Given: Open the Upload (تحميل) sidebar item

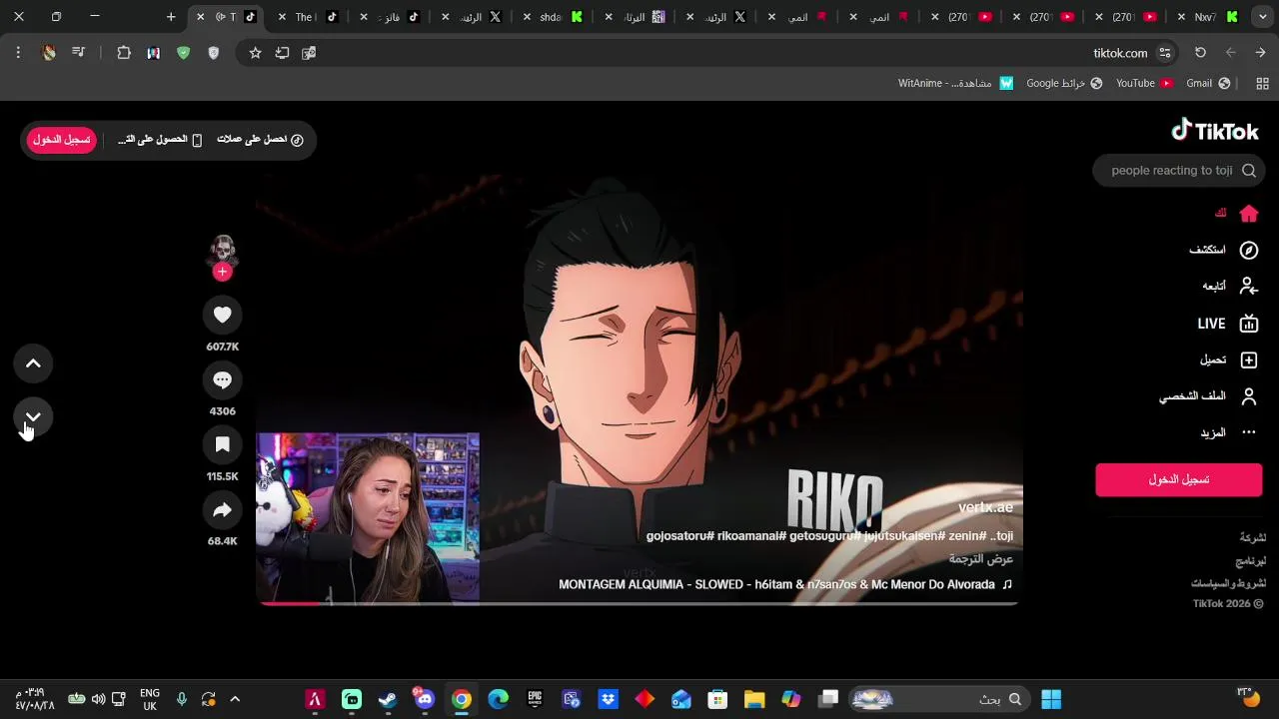Looking at the screenshot, I should click(1228, 359).
